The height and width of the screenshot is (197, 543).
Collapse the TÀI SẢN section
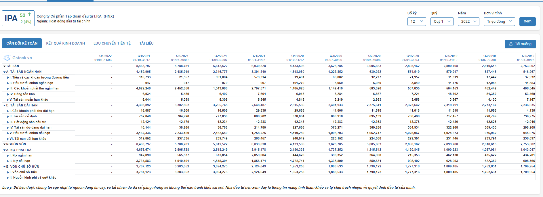(x=5, y=66)
